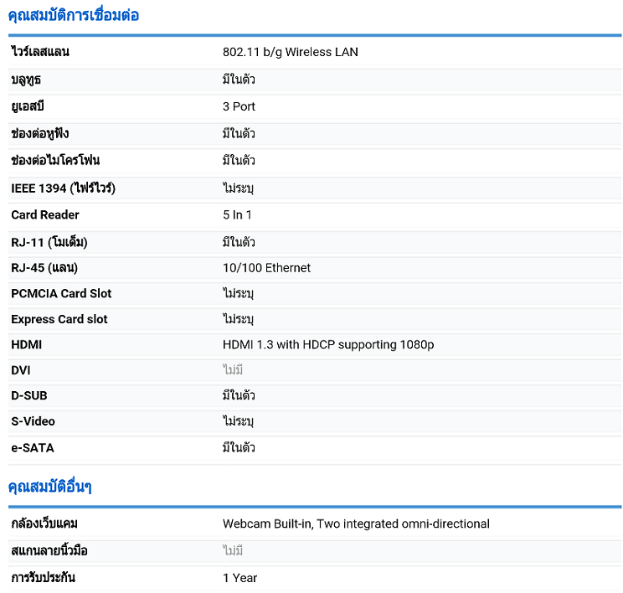Click the คุณสมบัติอื่นๆ section heading
623x593 pixels.
[x=50, y=487]
